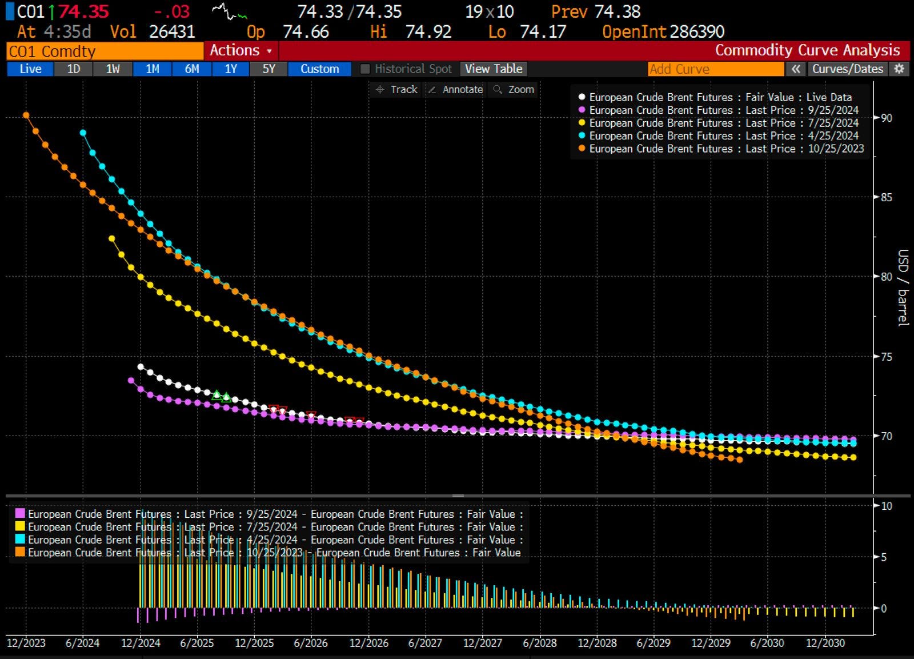Click the first magenta curve point near 73.5
The height and width of the screenshot is (659, 914).
pos(131,380)
